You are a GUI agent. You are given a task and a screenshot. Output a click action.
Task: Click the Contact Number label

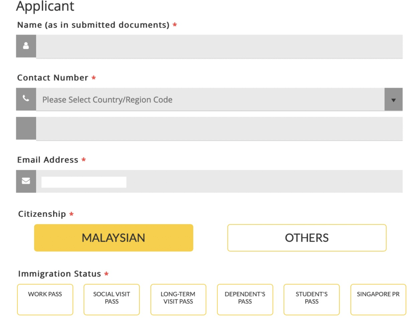point(53,78)
